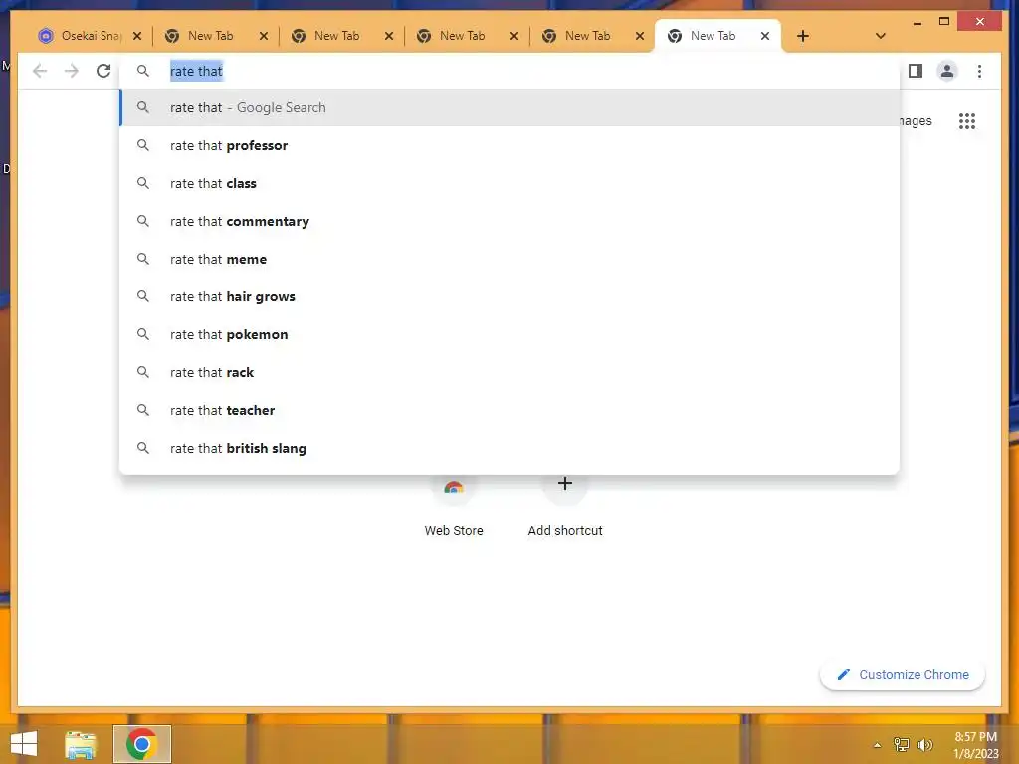Go forward using the forward arrow
Image resolution: width=1019 pixels, height=764 pixels.
tap(72, 71)
